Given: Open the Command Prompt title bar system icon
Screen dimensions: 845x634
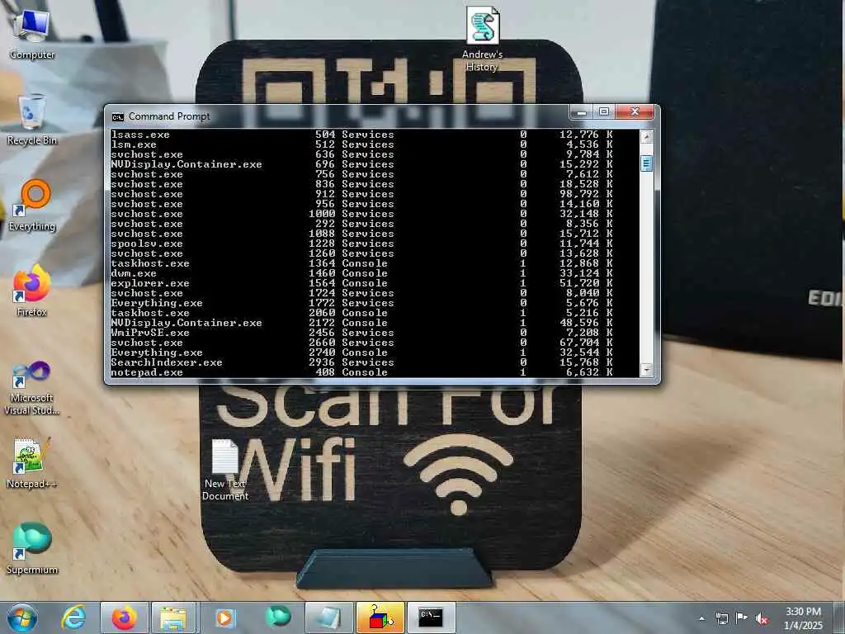Looking at the screenshot, I should pyautogui.click(x=117, y=117).
